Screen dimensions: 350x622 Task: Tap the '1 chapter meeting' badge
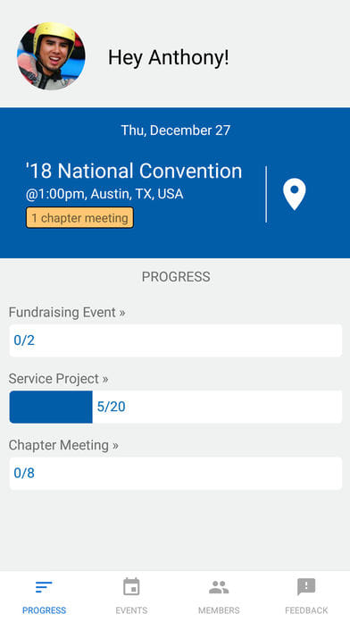tap(79, 218)
